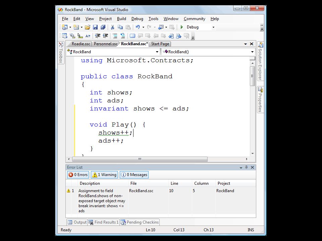322x241 pixels.
Task: Select the warning row about RockBand.shows
Action: [x=161, y=200]
